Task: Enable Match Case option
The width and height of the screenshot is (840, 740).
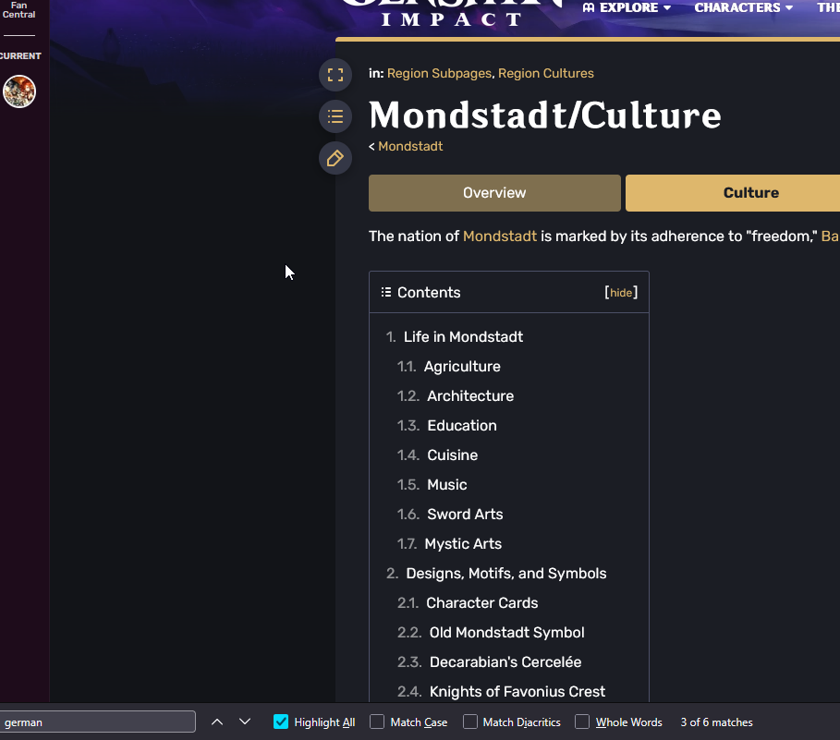Action: (377, 722)
